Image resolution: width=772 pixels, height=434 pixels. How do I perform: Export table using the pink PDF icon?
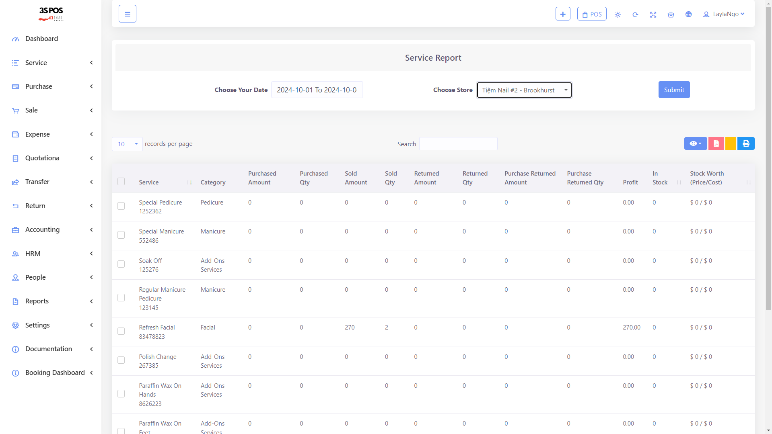tap(716, 143)
